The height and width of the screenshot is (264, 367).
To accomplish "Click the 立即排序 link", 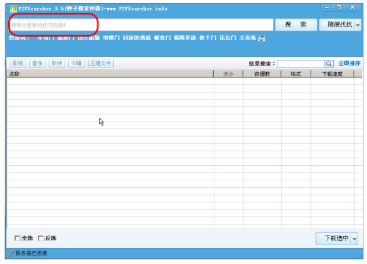I will 350,63.
